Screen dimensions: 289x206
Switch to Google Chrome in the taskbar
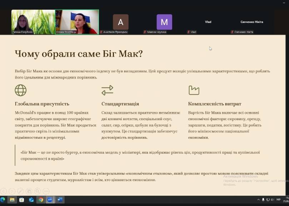(x=41, y=200)
